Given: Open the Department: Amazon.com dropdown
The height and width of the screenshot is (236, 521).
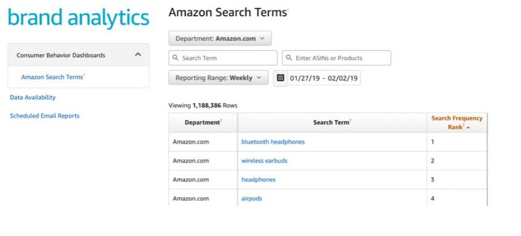Looking at the screenshot, I should [x=220, y=38].
